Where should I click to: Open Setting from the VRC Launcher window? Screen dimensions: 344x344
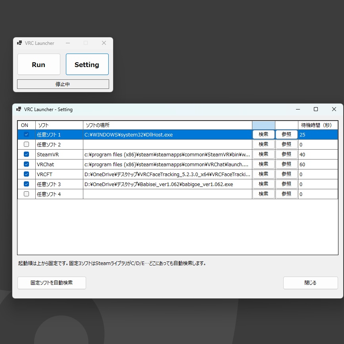click(x=87, y=64)
